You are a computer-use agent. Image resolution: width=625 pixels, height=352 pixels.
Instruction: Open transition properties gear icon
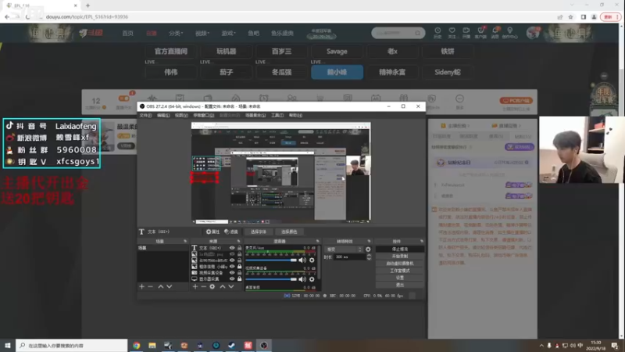(x=368, y=250)
